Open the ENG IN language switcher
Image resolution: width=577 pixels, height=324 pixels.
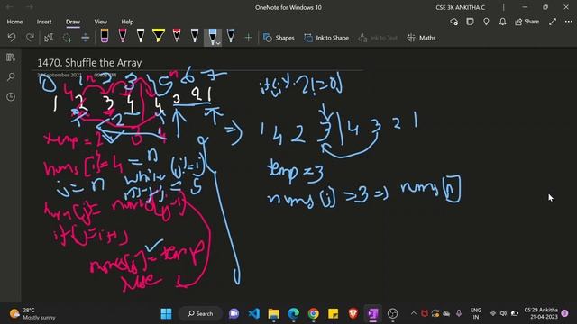476,313
